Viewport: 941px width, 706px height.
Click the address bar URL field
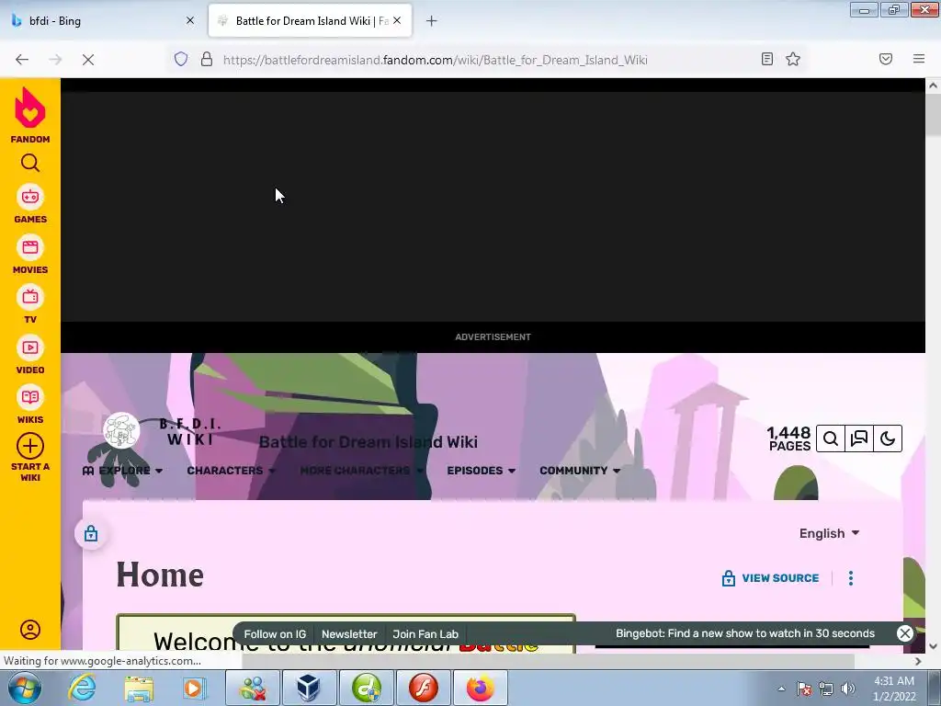(486, 60)
